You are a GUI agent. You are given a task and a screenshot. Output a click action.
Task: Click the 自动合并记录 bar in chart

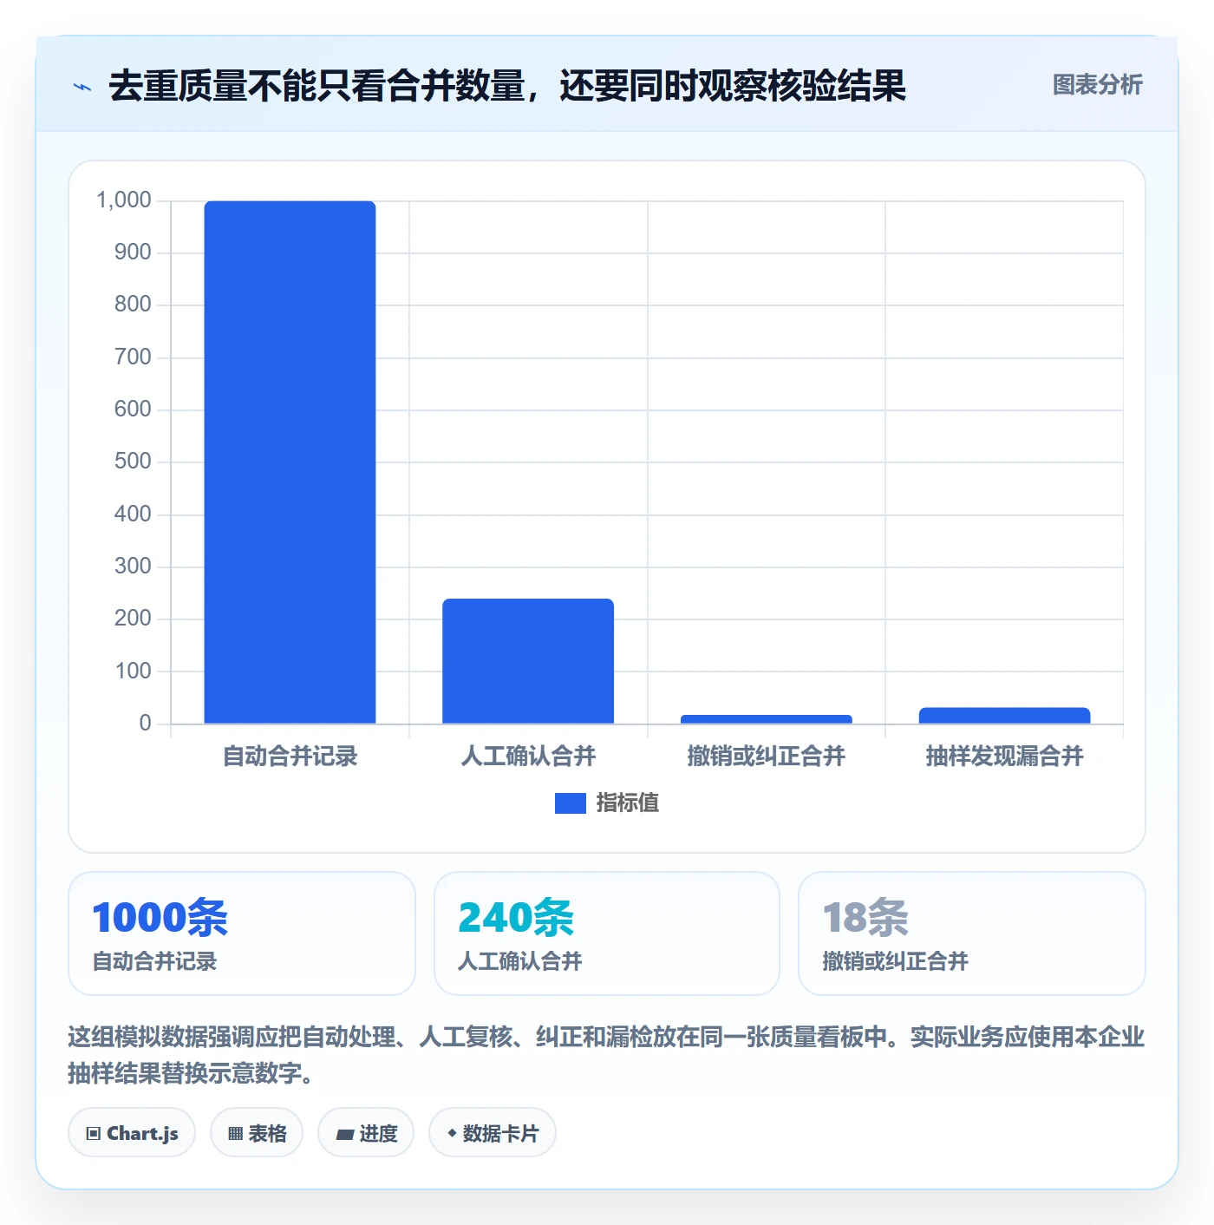pyautogui.click(x=290, y=462)
